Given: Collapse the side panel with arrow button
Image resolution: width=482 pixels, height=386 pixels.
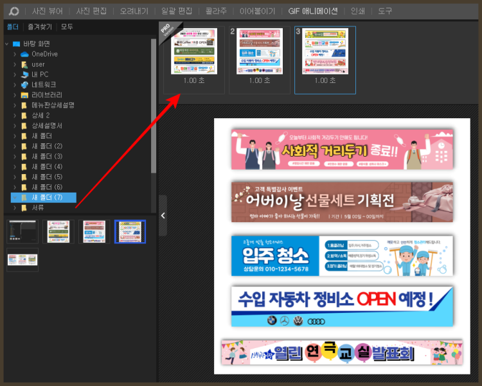Looking at the screenshot, I should tap(163, 216).
